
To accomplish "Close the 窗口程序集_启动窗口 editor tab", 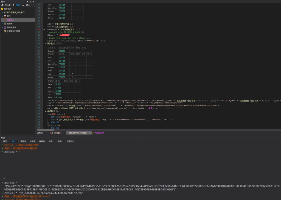I will [x=90, y=133].
